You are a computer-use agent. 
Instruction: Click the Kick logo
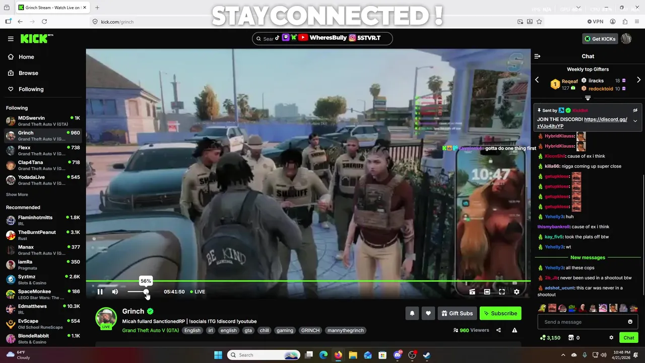click(36, 38)
